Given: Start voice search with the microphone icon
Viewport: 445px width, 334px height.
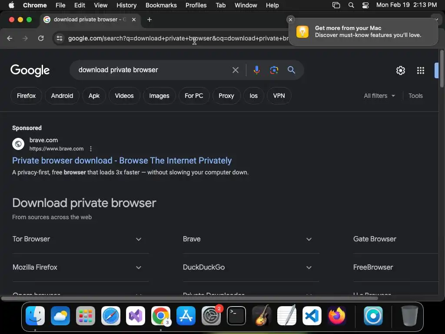Looking at the screenshot, I should click(x=256, y=70).
